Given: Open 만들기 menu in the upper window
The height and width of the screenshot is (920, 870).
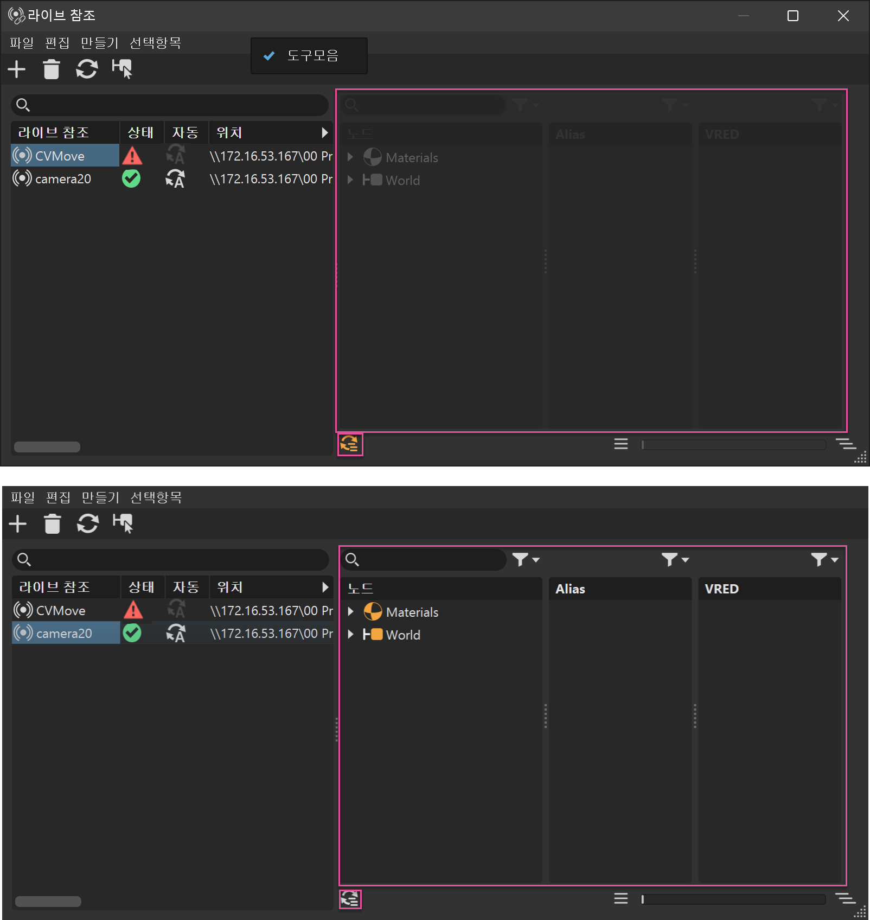Looking at the screenshot, I should [x=100, y=43].
